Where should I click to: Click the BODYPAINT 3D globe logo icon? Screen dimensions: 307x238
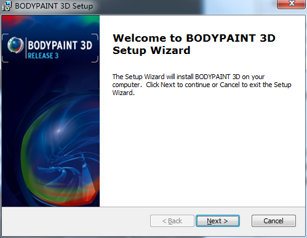[x=15, y=45]
